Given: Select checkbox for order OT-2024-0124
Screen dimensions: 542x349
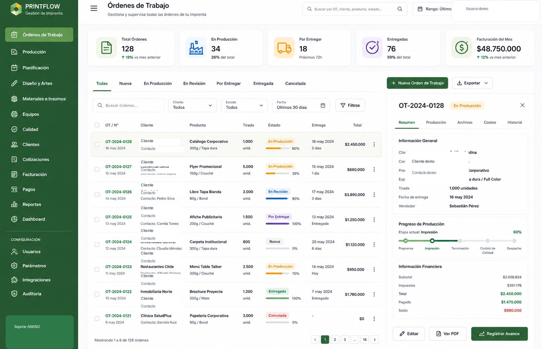Looking at the screenshot, I should coord(97,244).
